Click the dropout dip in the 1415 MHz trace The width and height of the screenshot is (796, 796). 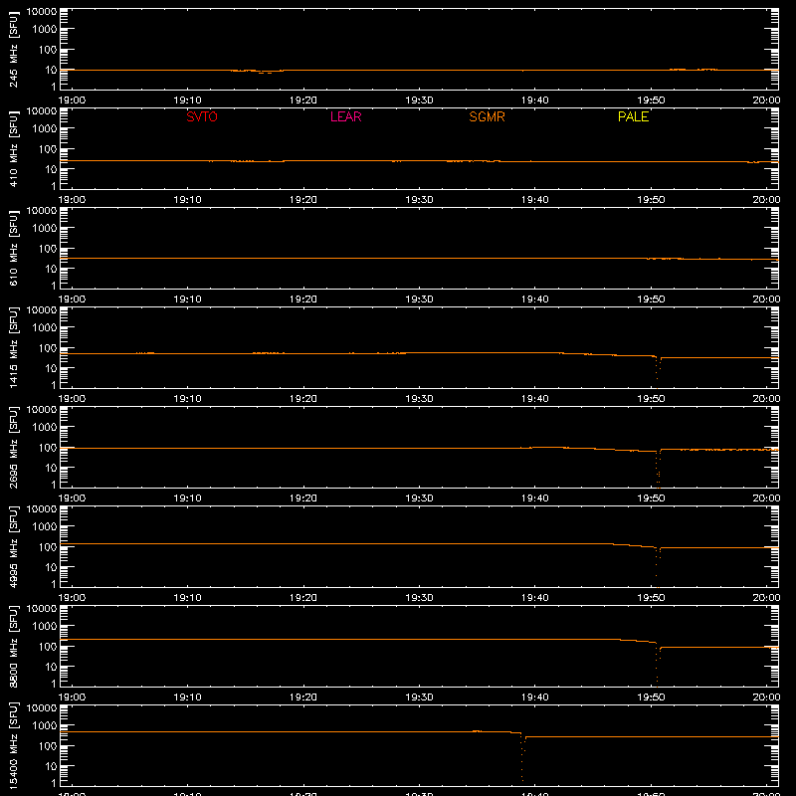coord(657,373)
